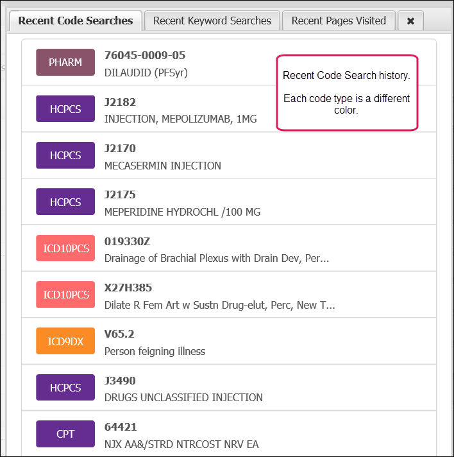This screenshot has width=454, height=457.
Task: Choose the DRUGS UNCLASSIFIED INJECTION entry
Action: pyautogui.click(x=183, y=397)
